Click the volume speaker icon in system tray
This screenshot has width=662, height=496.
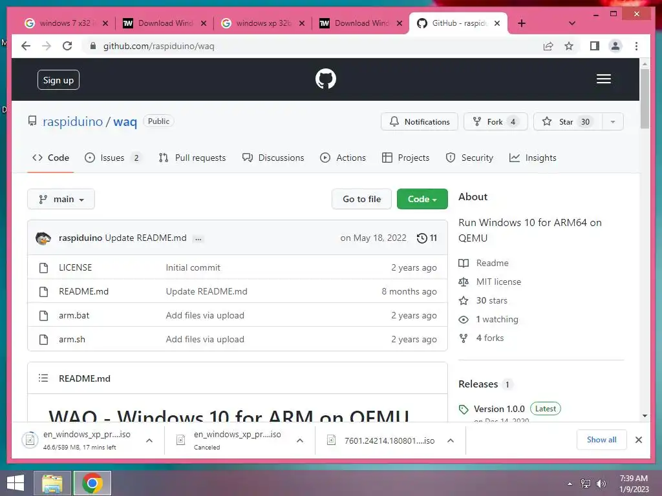[601, 483]
